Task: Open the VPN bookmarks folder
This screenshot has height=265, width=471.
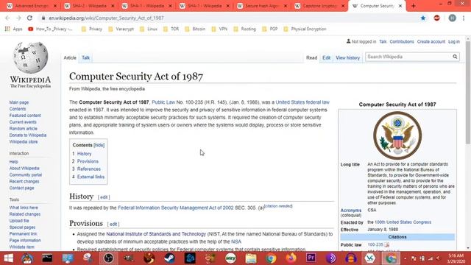Action: tap(219, 29)
